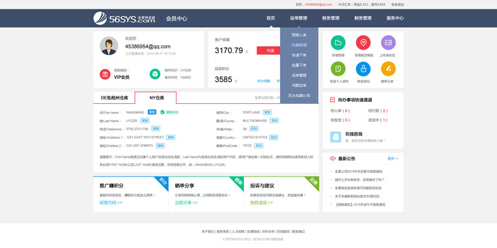Image resolution: width=497 pixels, height=248 pixels.
Task: Select 快递下单 from the dropdown menu
Action: coord(299,55)
